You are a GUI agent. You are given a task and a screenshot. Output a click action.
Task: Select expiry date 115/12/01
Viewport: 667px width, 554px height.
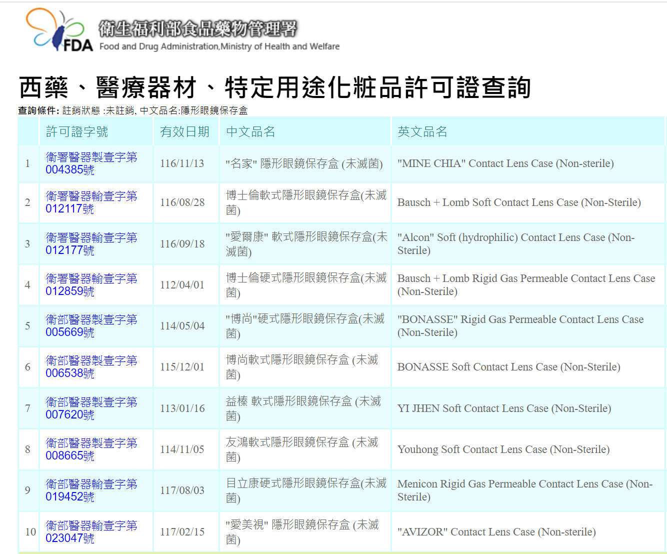182,367
